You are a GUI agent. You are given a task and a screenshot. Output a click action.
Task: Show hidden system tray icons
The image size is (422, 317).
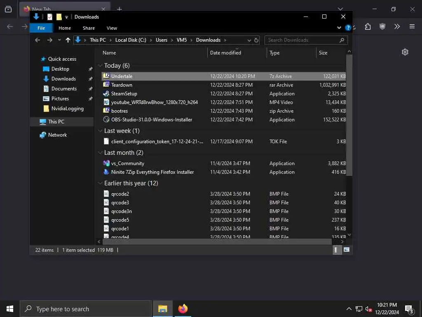pos(349,309)
